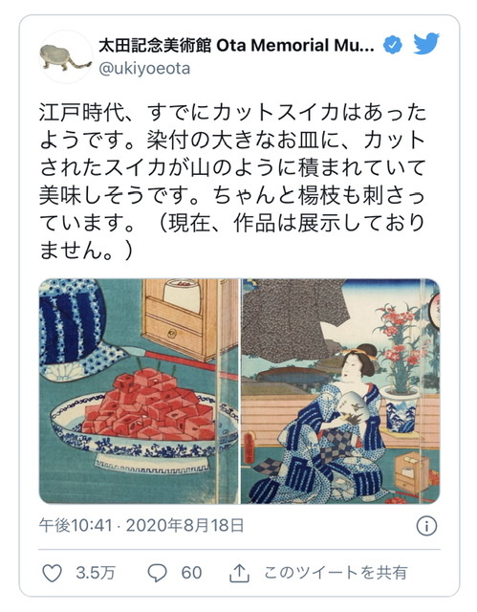Click the Ota Memorial Mu... English name text
The width and height of the screenshot is (477, 612).
[295, 45]
